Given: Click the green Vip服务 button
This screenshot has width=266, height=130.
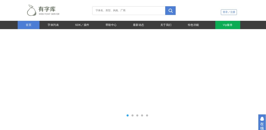Looking at the screenshot, I should (228, 25).
